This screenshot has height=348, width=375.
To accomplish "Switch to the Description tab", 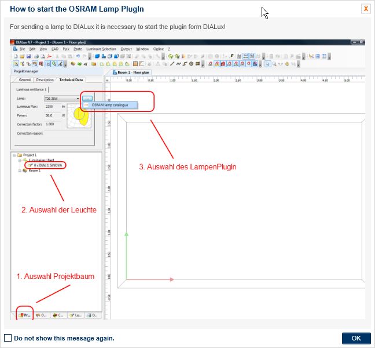I will 45,80.
